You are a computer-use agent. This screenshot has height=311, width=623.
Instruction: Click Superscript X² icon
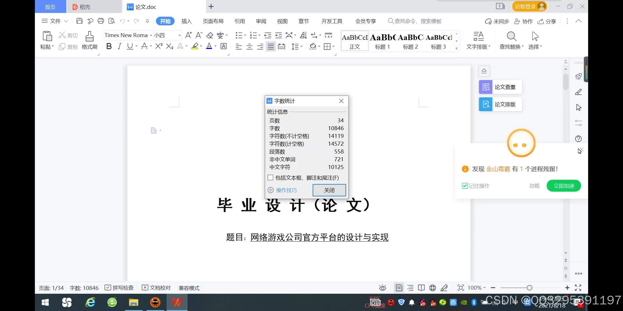[159, 46]
